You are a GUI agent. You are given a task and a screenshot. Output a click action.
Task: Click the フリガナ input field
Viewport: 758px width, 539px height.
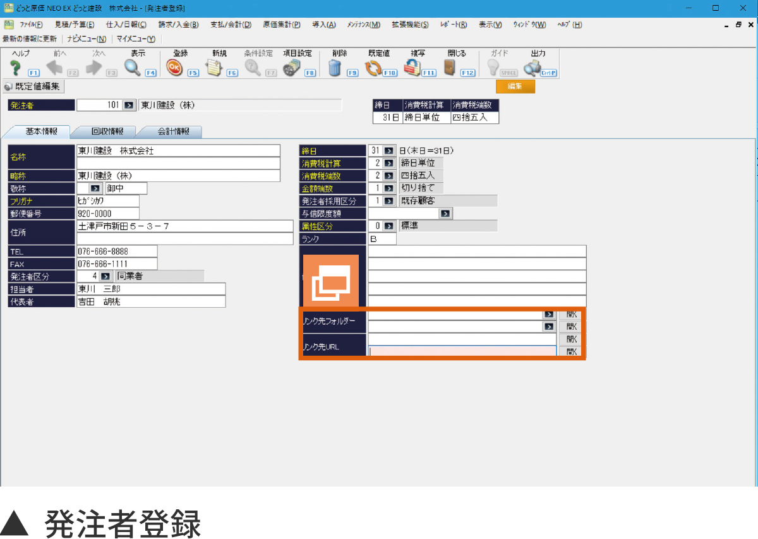tap(107, 201)
